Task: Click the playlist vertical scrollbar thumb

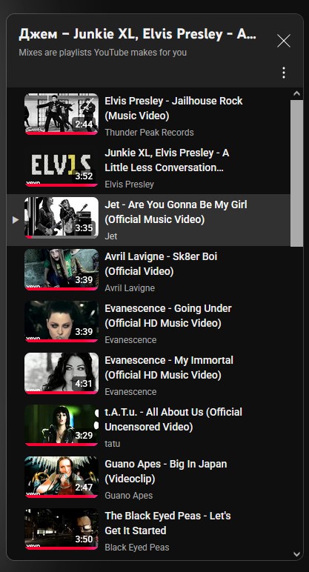Action: pyautogui.click(x=296, y=173)
